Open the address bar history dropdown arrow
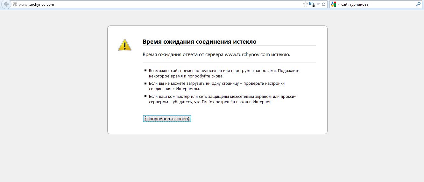The image size is (424, 182). [318, 4]
